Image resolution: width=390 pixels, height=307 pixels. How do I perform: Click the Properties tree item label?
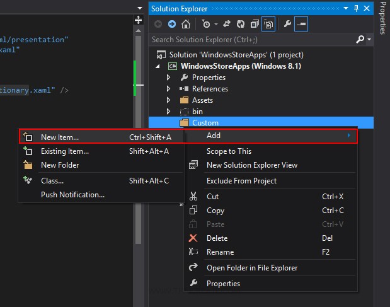point(209,78)
